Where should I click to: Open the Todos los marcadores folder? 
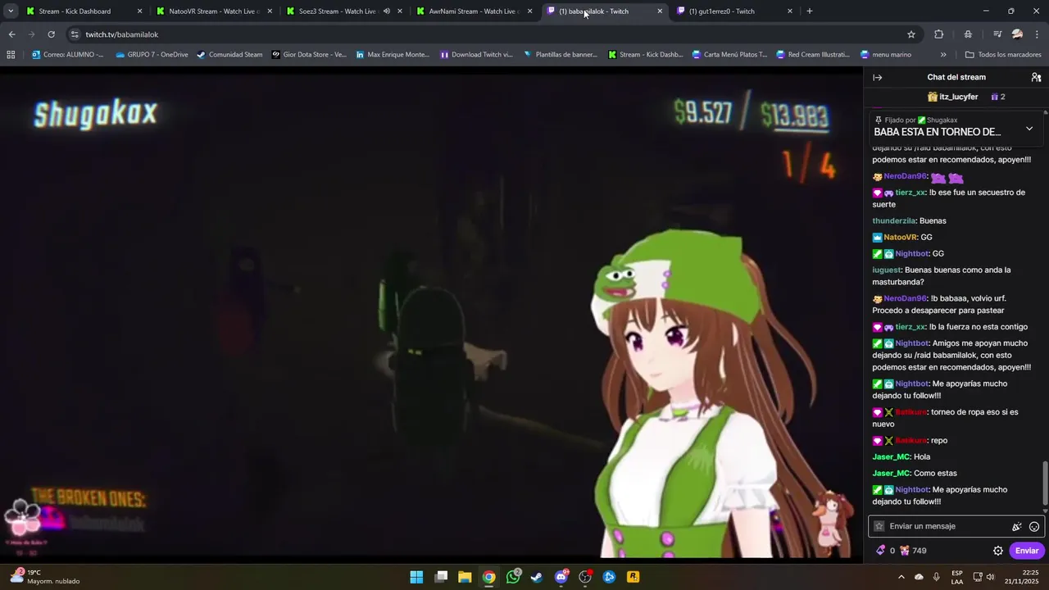click(1003, 55)
